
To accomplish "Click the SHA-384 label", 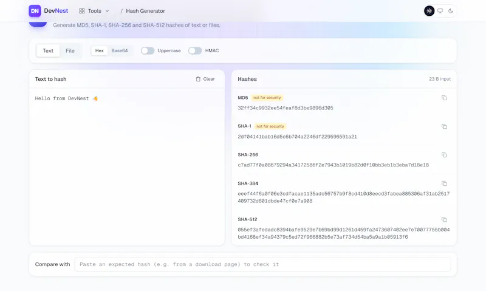I will [248, 183].
